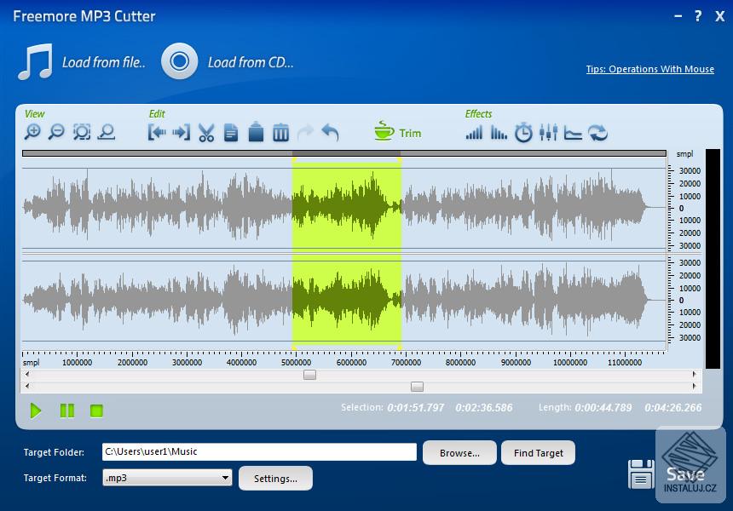Click the Load from CD disc icon
The height and width of the screenshot is (511, 733).
point(180,61)
